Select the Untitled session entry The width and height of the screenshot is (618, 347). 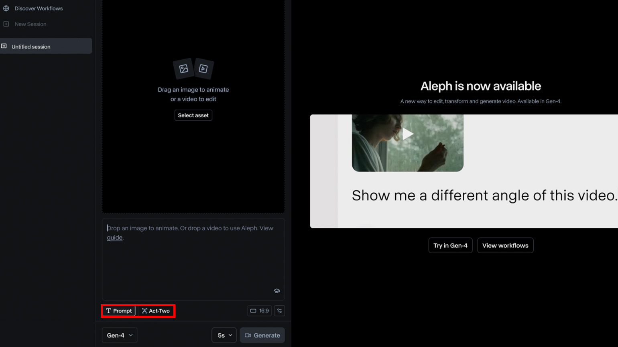coord(46,46)
